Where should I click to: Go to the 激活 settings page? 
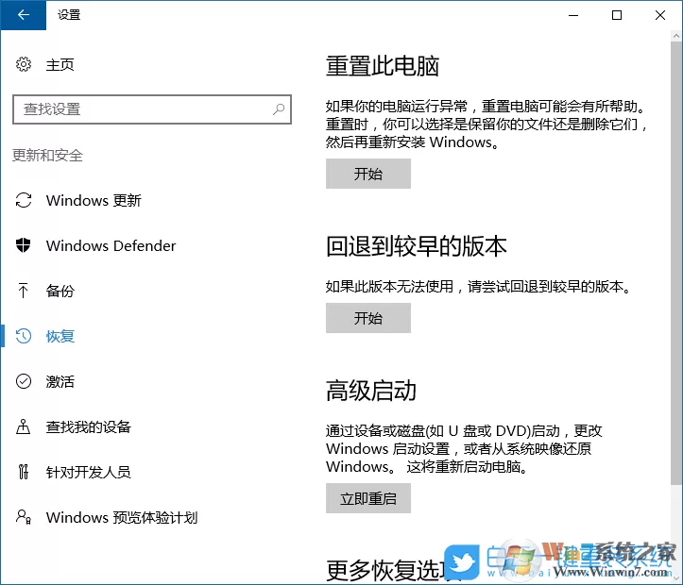click(x=60, y=381)
